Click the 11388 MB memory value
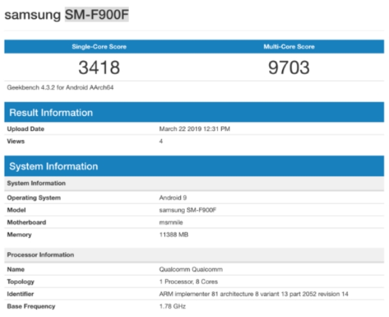This screenshot has height=317, width=389. (174, 235)
